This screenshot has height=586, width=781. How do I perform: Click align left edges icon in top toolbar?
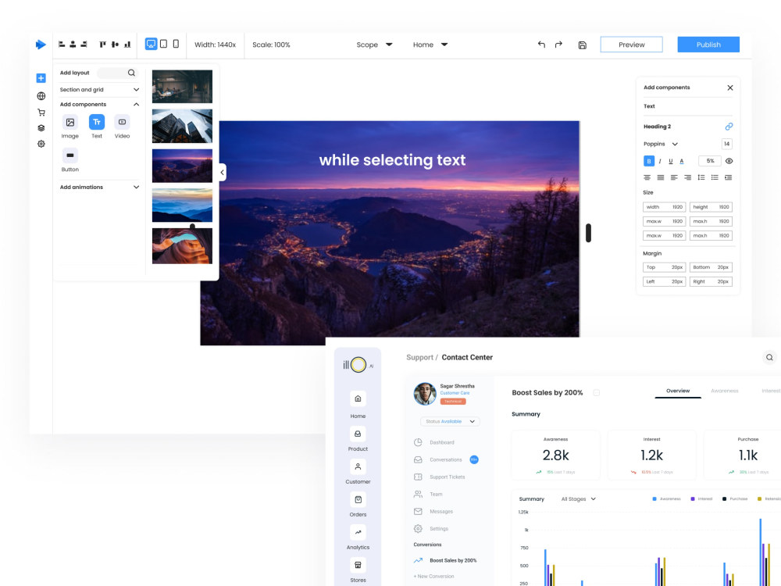(62, 45)
